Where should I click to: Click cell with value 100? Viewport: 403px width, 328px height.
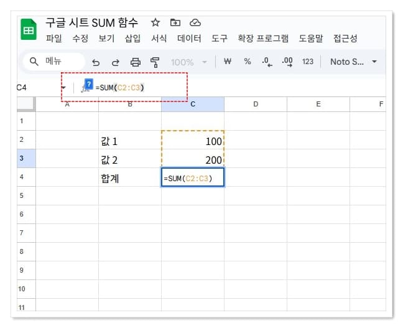193,139
